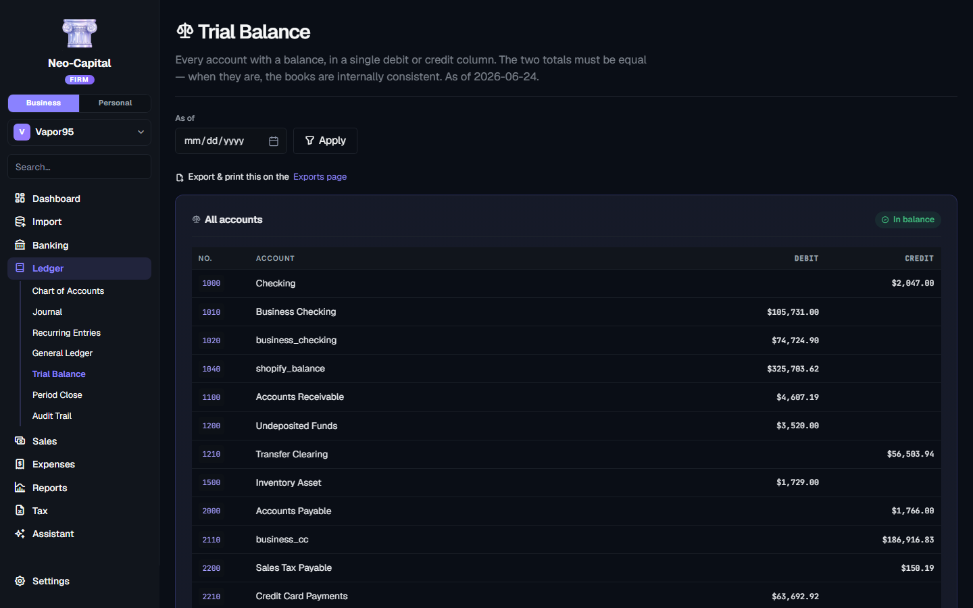Click account number 1000
973x608 pixels.
pos(211,284)
